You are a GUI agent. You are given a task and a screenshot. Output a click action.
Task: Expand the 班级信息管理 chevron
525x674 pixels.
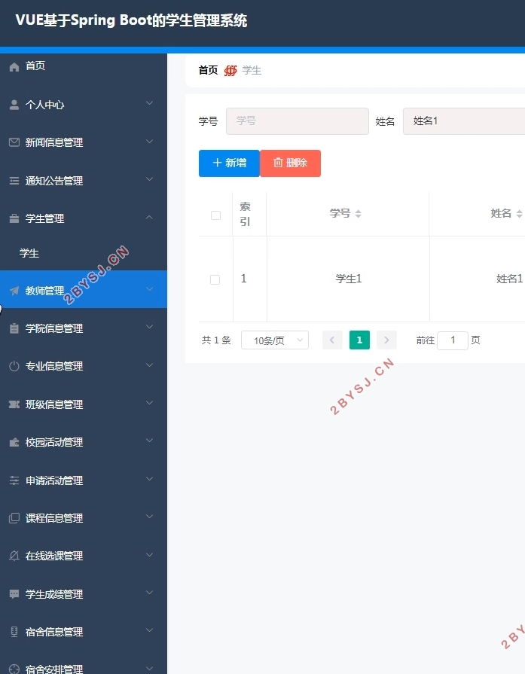point(149,403)
